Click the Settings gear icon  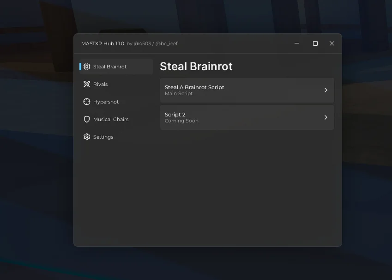coord(87,137)
